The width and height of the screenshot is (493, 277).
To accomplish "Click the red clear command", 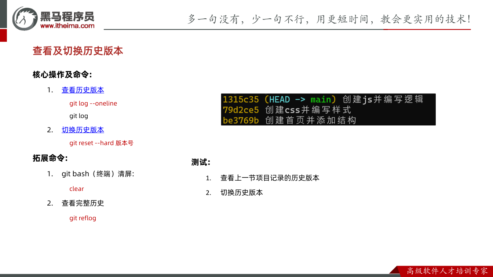I will 77,189.
